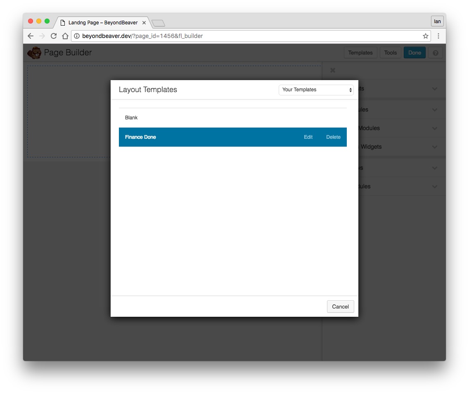Click the Beaver Builder logo icon
The image size is (469, 394).
click(34, 53)
